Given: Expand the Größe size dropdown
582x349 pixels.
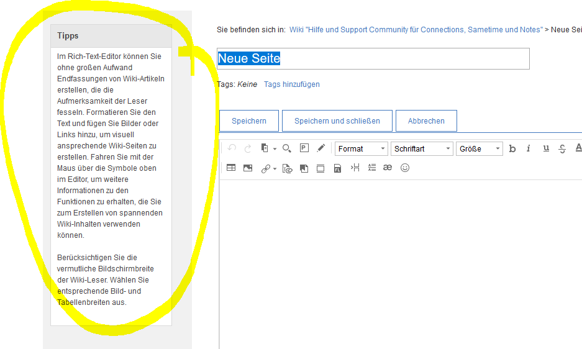Looking at the screenshot, I should tap(480, 149).
